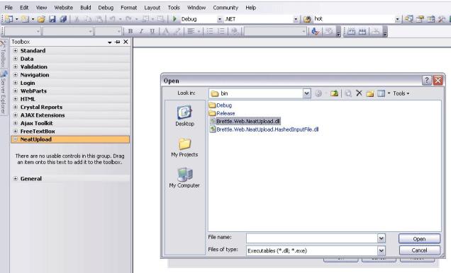Click the New Project toolbar icon
Viewport: 451px width, 273px height.
(x=9, y=19)
